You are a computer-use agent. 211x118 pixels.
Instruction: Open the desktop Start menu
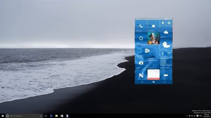tap(3, 116)
